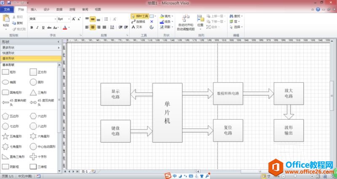
Task: Open the Insert (插入) ribbon tab
Action: (34, 9)
